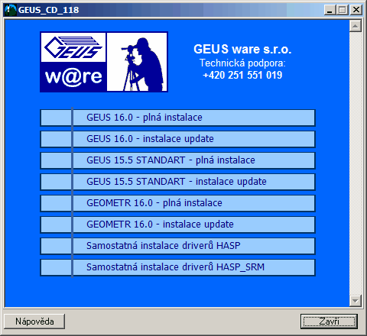Minimize the GEUS_CD_118 window

[330, 10]
